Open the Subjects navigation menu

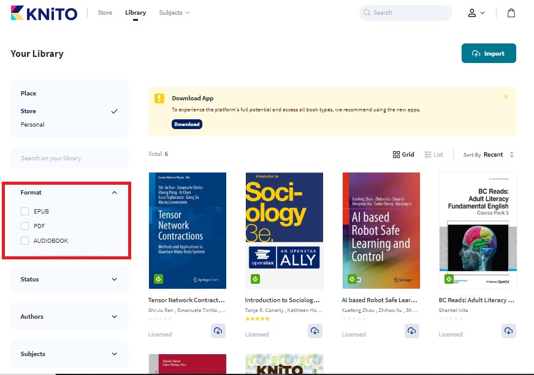174,13
